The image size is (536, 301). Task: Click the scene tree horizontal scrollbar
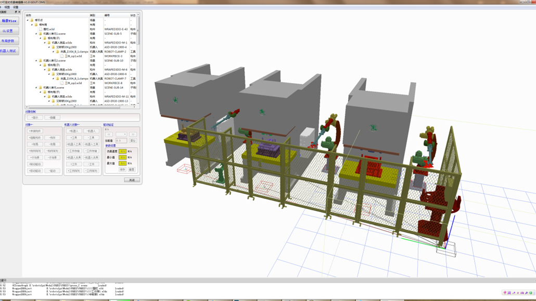click(x=74, y=107)
